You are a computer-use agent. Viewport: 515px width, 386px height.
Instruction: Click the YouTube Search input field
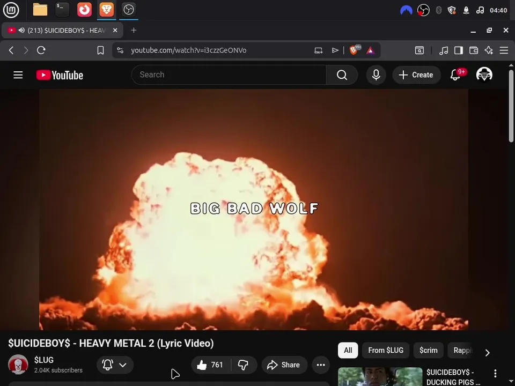[x=229, y=75]
